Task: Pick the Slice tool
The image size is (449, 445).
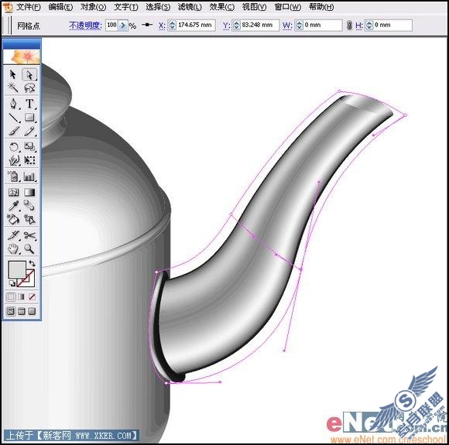Action: tap(13, 235)
